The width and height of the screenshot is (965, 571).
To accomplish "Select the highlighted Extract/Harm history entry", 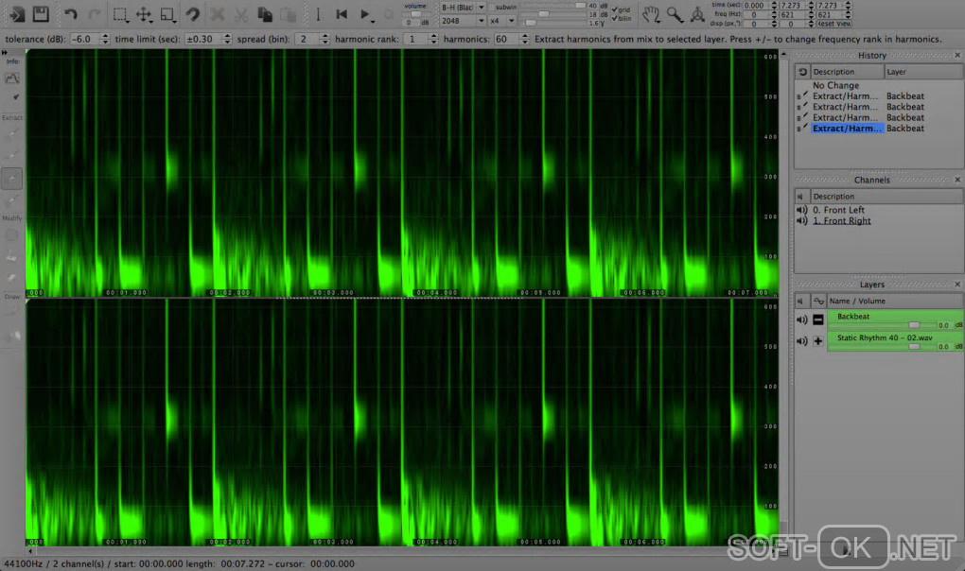I will coord(847,129).
